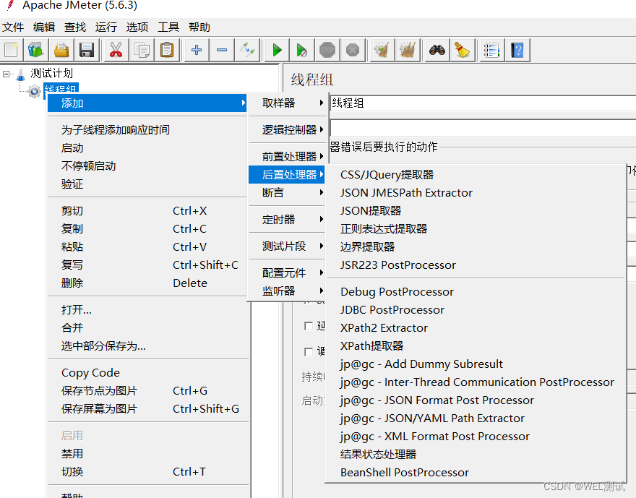Click the Shutdown round gray icon
Screen dimensions: 636x498
353,50
